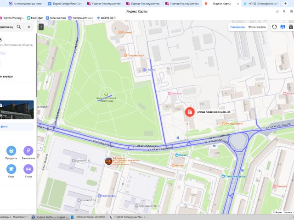
Task: Open the building photo thumbnail in the sidebar
Action: [17, 110]
